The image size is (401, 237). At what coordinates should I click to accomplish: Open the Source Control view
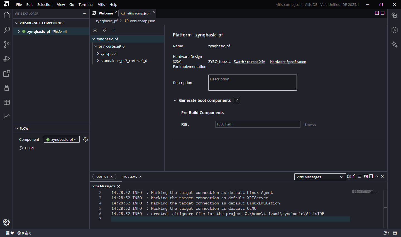7,45
